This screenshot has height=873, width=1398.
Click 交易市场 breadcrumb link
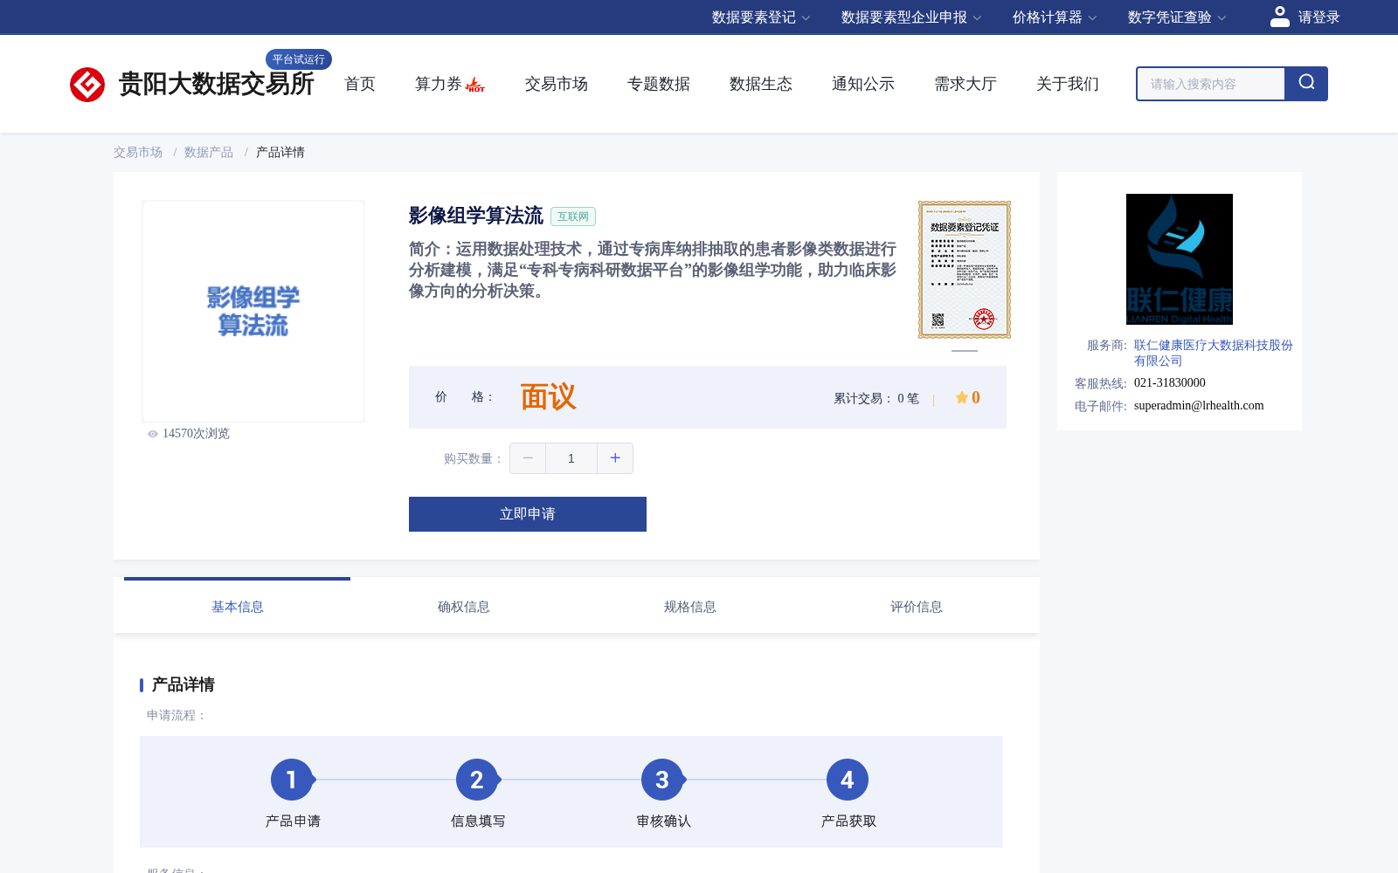point(138,152)
